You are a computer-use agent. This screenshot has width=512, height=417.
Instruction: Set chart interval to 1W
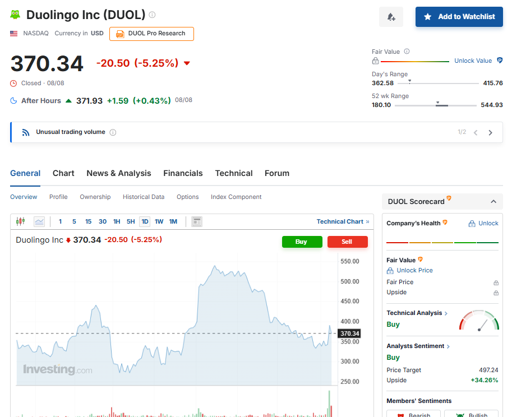(159, 221)
